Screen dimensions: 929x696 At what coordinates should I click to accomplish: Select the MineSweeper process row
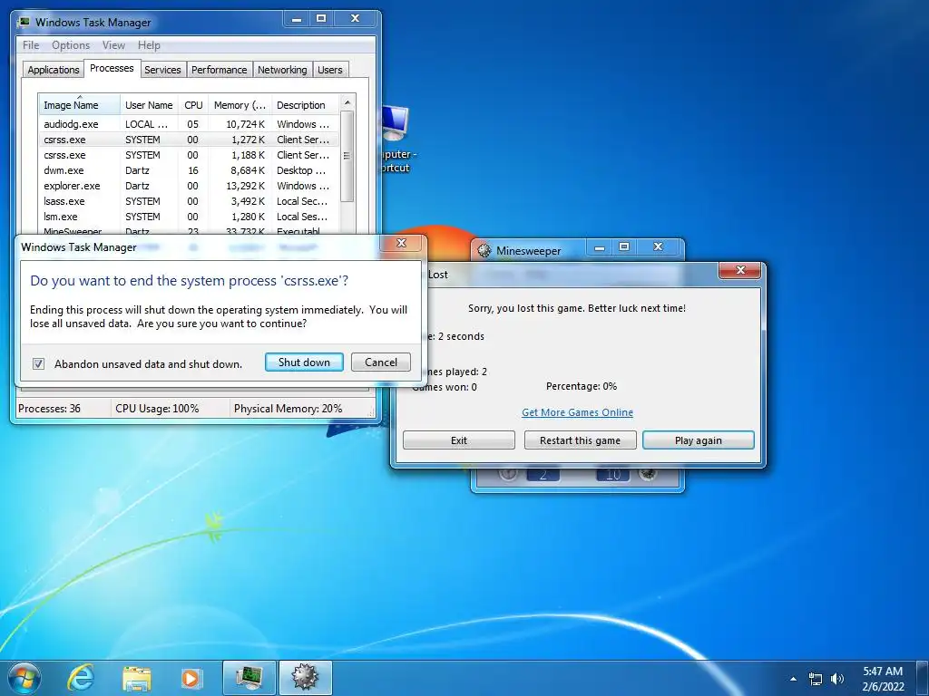tap(189, 231)
